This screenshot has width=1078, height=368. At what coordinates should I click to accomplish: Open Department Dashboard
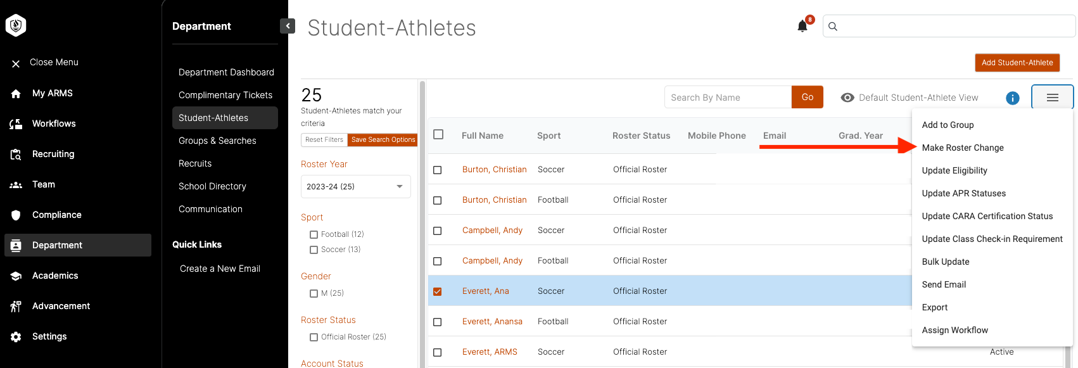[226, 72]
